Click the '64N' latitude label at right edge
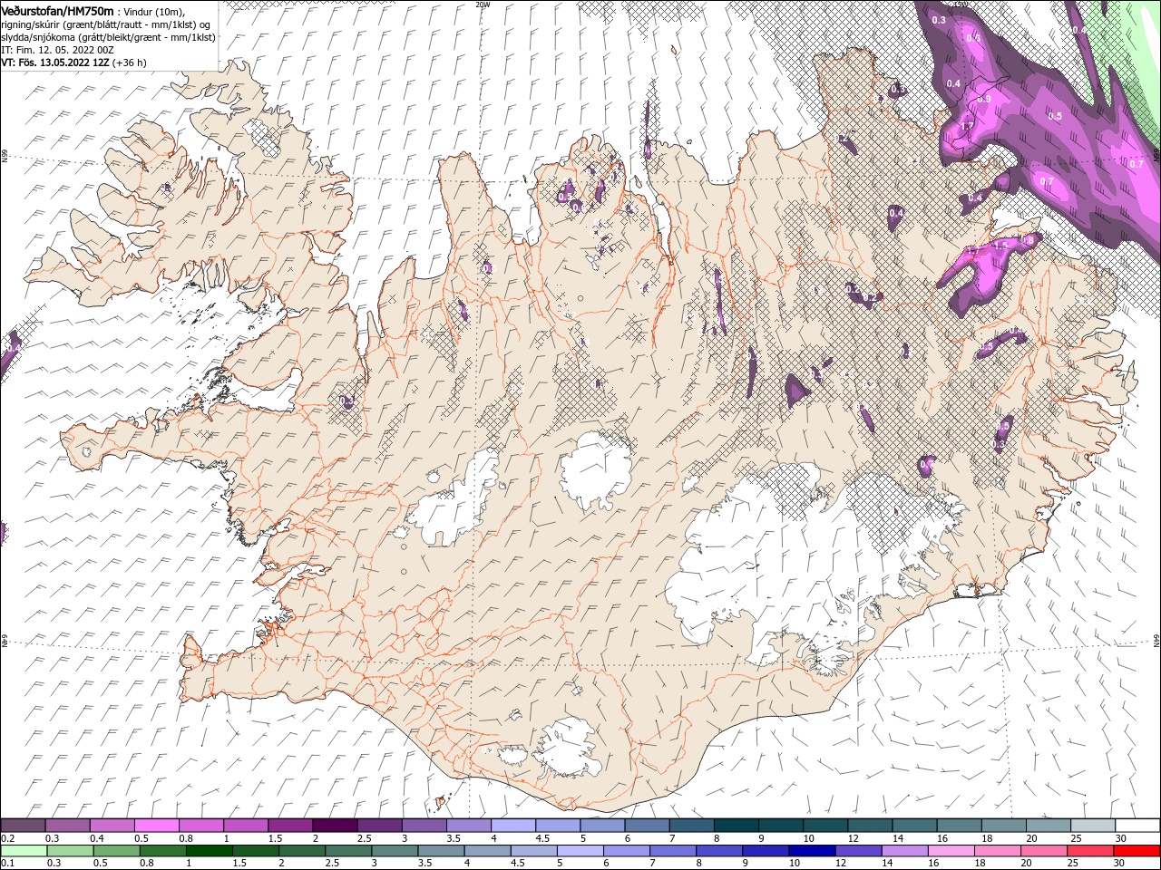This screenshot has width=1161, height=870. pyautogui.click(x=1156, y=640)
